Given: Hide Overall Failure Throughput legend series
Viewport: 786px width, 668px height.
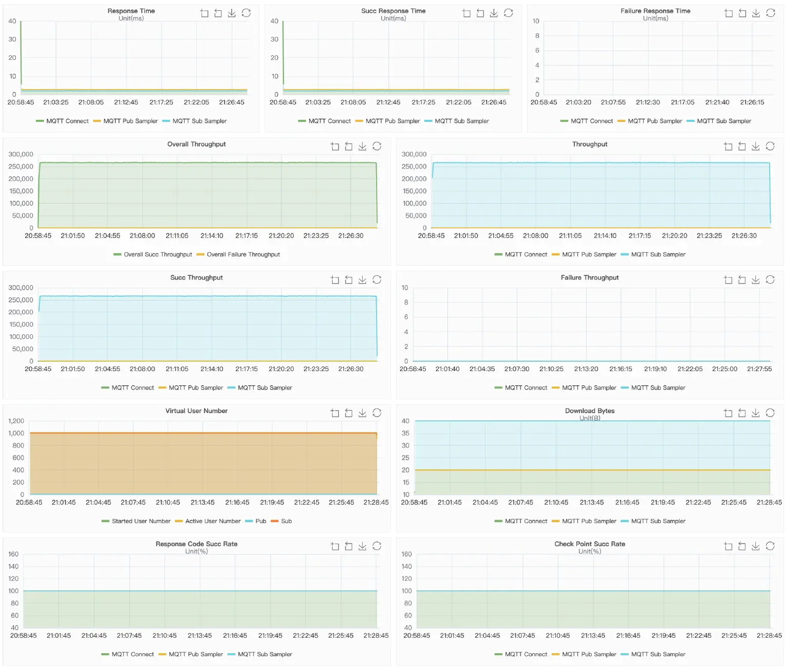Looking at the screenshot, I should [x=243, y=254].
